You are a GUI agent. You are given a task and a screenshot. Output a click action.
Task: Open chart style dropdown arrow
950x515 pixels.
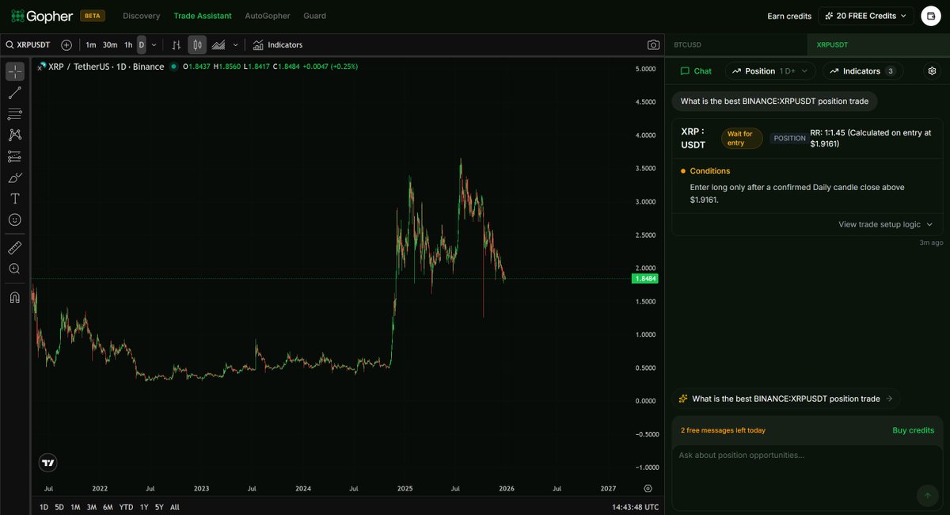pyautogui.click(x=235, y=45)
